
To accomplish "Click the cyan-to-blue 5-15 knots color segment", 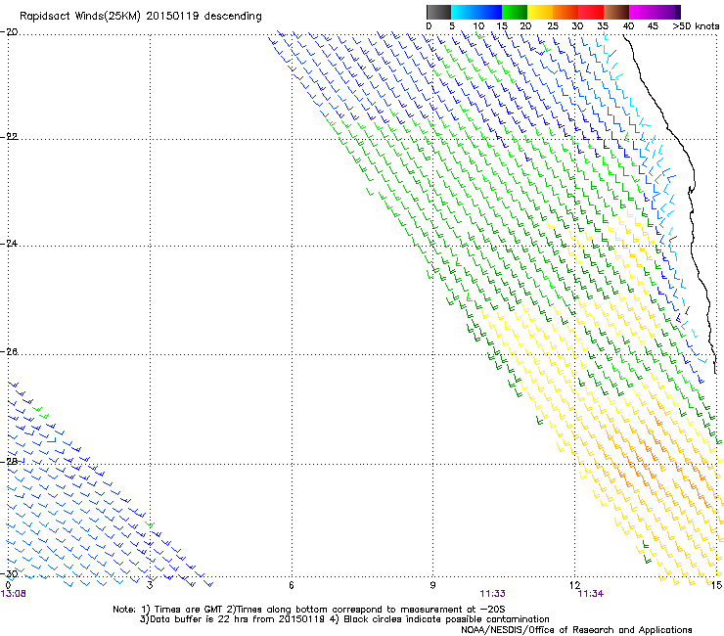I will [476, 12].
